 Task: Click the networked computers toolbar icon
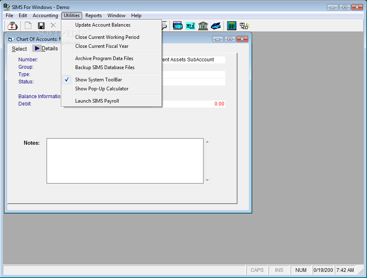tap(244, 26)
